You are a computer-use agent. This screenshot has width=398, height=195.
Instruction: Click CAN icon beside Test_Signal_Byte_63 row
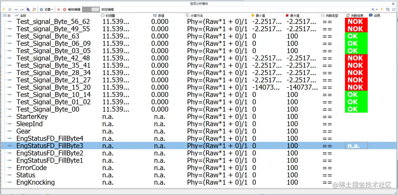coord(9,36)
